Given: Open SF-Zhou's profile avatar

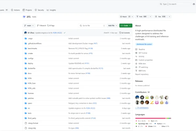Looking at the screenshot, I should [25, 33].
